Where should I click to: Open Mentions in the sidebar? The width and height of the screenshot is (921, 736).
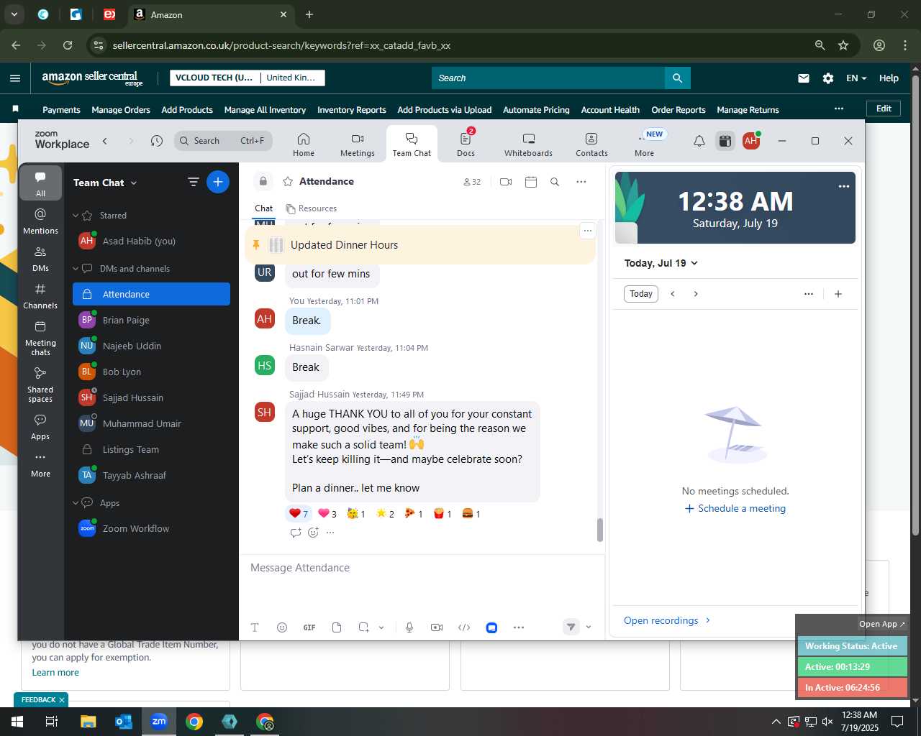tap(40, 221)
